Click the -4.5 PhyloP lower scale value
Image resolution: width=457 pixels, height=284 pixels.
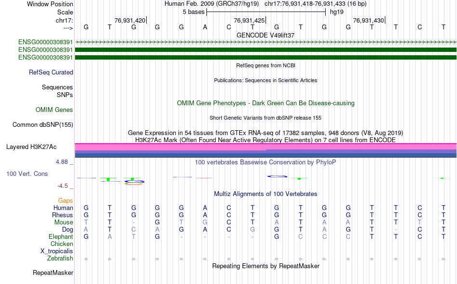point(63,186)
